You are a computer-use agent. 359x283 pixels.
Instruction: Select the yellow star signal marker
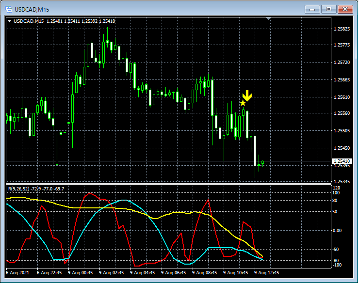coord(243,103)
